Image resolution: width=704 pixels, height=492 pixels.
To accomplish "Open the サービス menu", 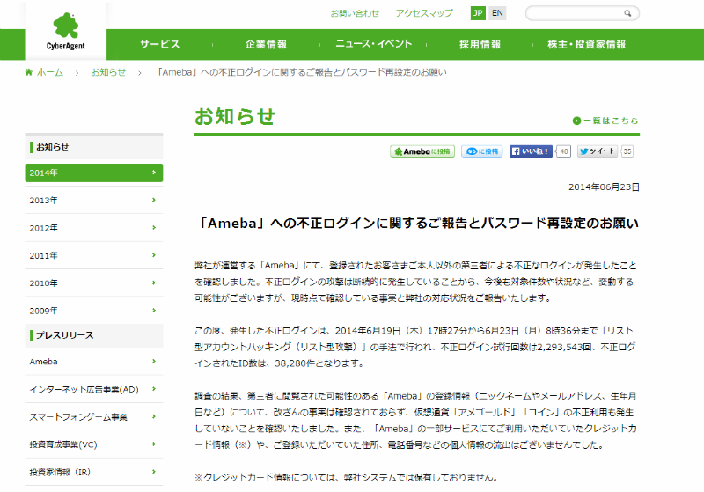I will (x=160, y=44).
